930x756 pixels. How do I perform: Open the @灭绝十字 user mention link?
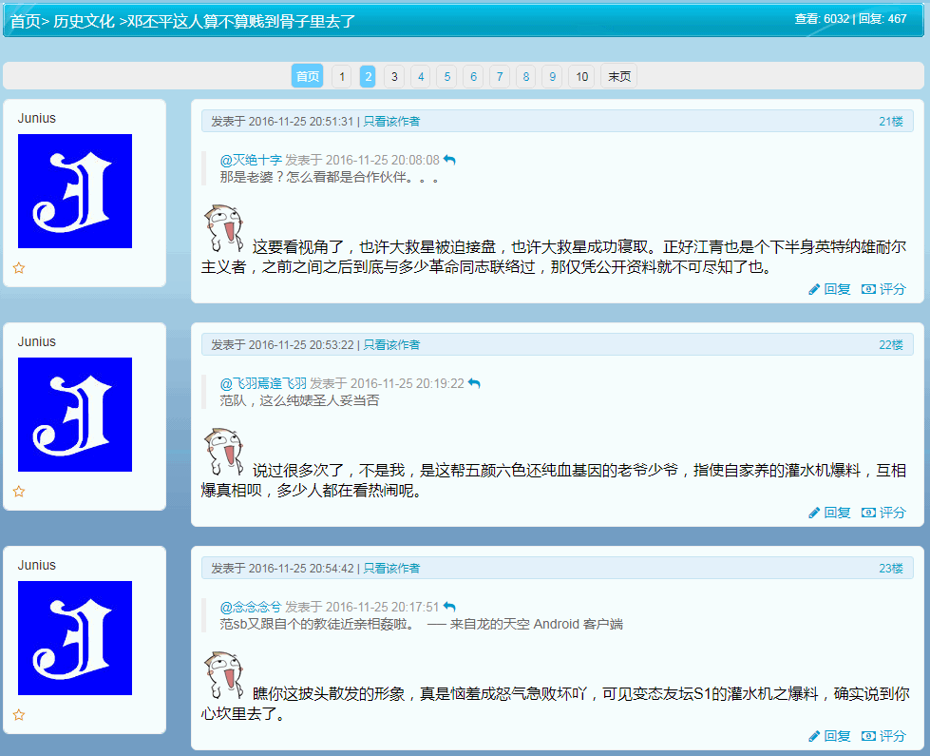(x=251, y=160)
